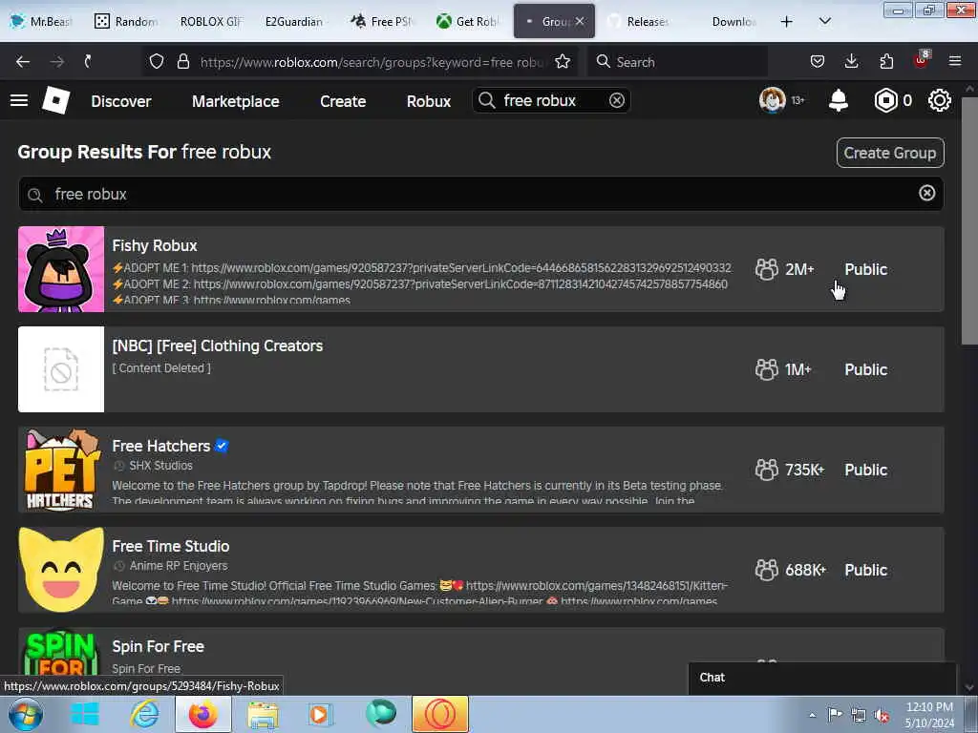Click the yellow cat Free Time Studio thumbnail
The height and width of the screenshot is (733, 978).
[x=61, y=570]
